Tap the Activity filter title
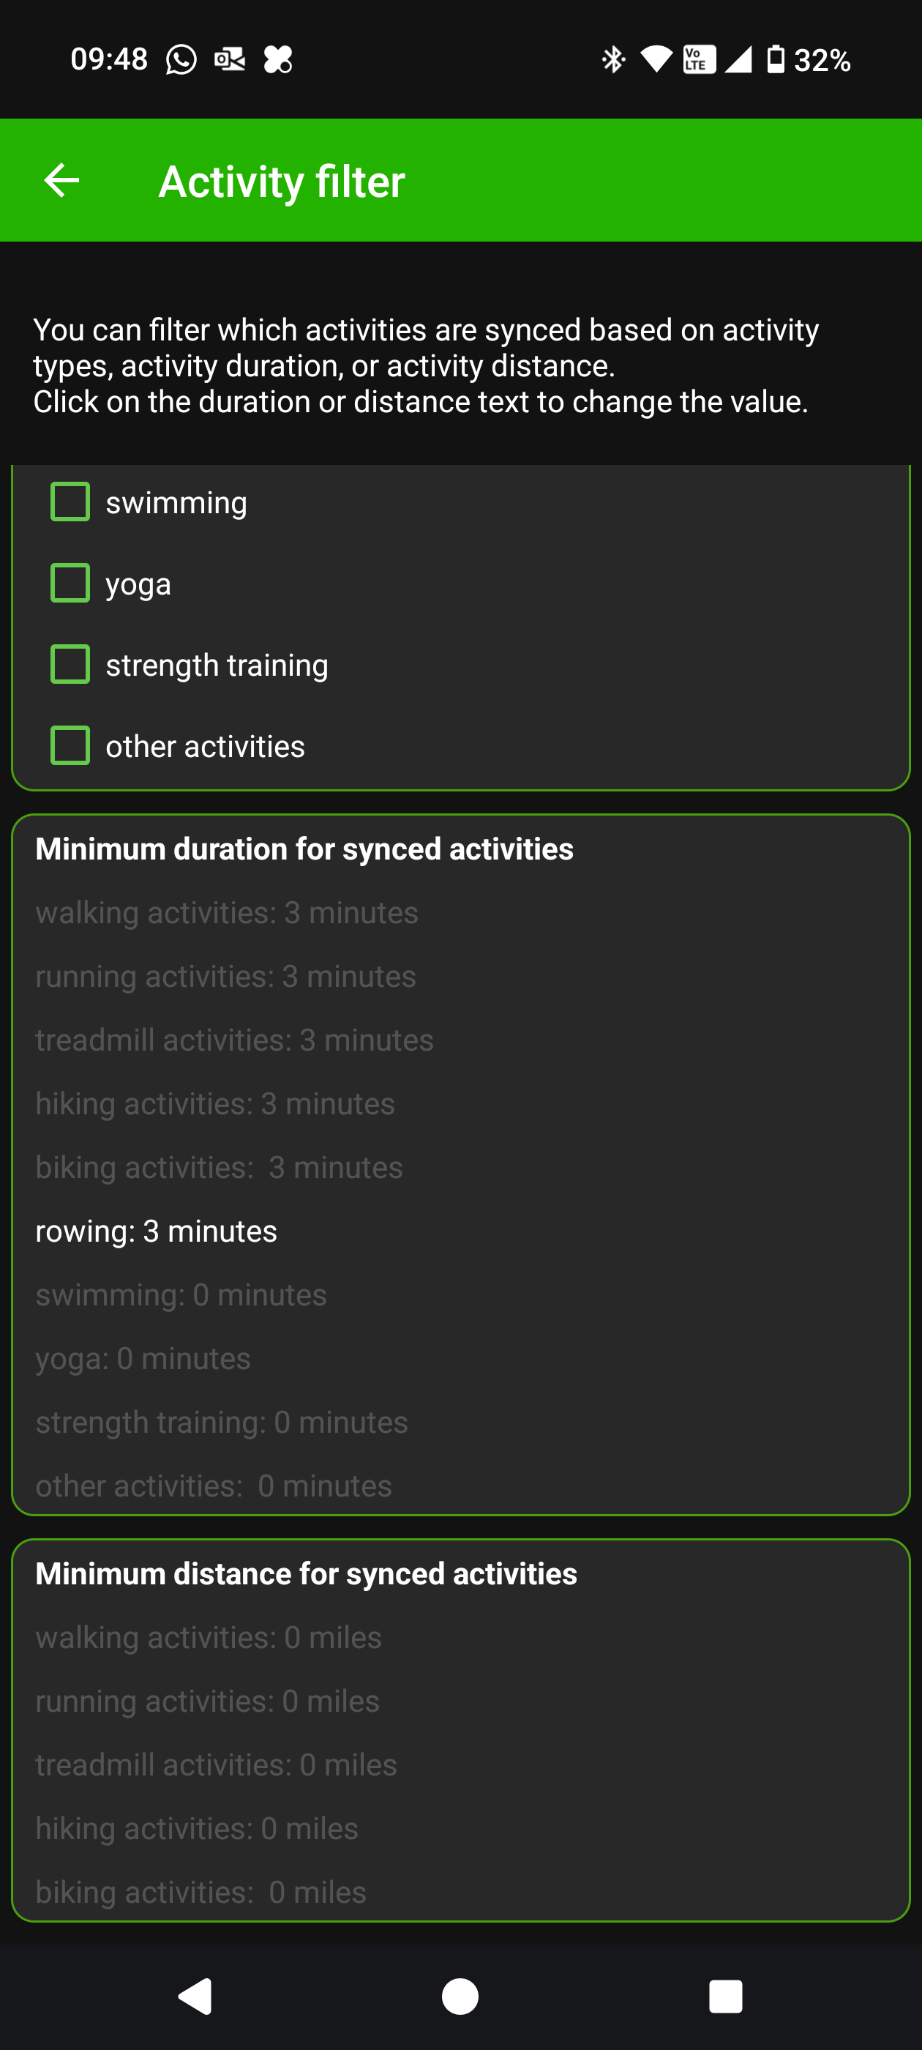Image resolution: width=922 pixels, height=2050 pixels. point(282,182)
